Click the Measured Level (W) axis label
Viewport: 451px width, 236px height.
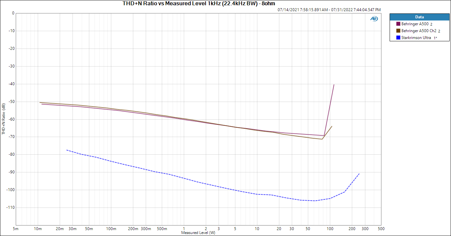click(198, 233)
